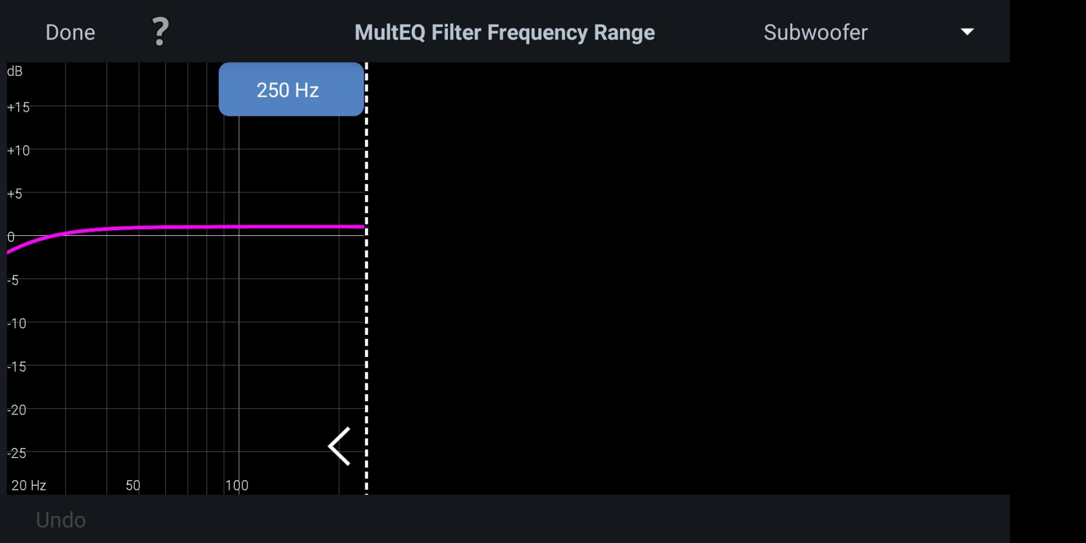The width and height of the screenshot is (1086, 543).
Task: Open the Subwoofer speaker selector
Action: 815,32
